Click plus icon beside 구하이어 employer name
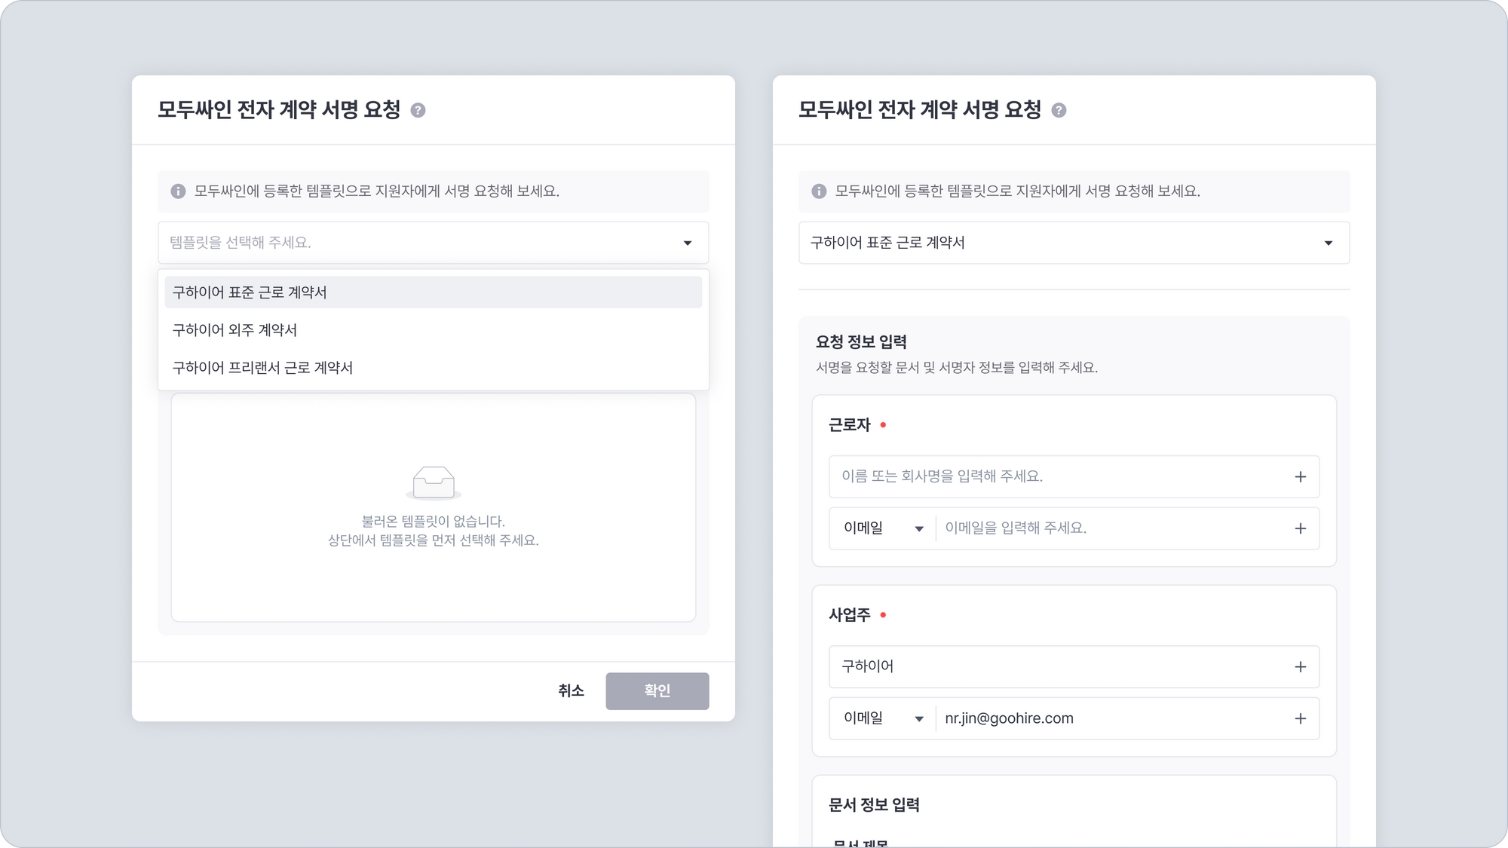Screen dimensions: 1508x848 pyautogui.click(x=1300, y=667)
